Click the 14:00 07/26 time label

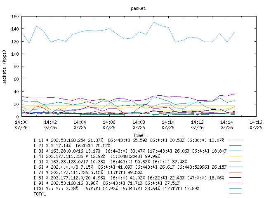point(21,125)
